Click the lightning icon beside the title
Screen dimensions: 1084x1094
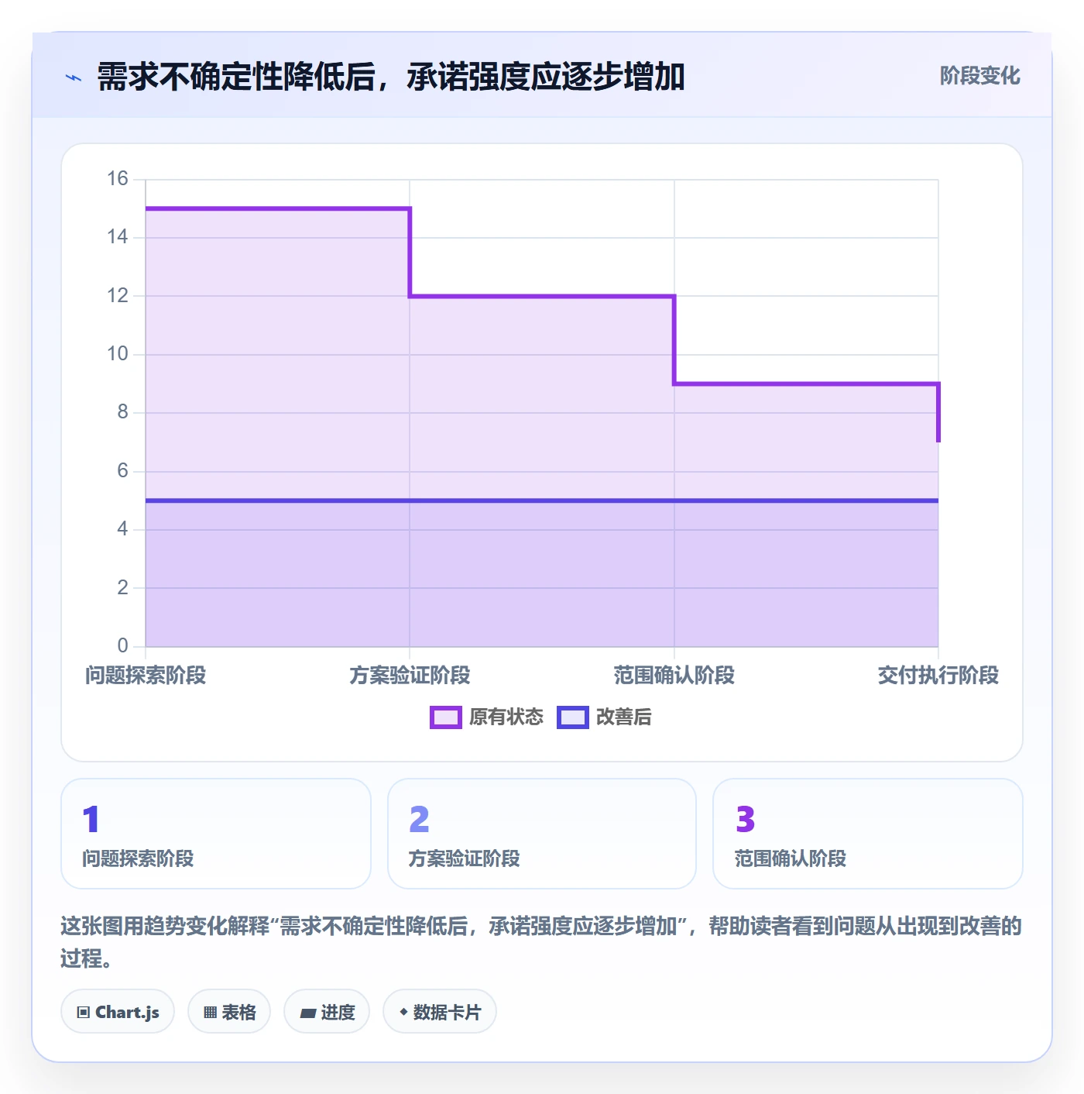(74, 77)
